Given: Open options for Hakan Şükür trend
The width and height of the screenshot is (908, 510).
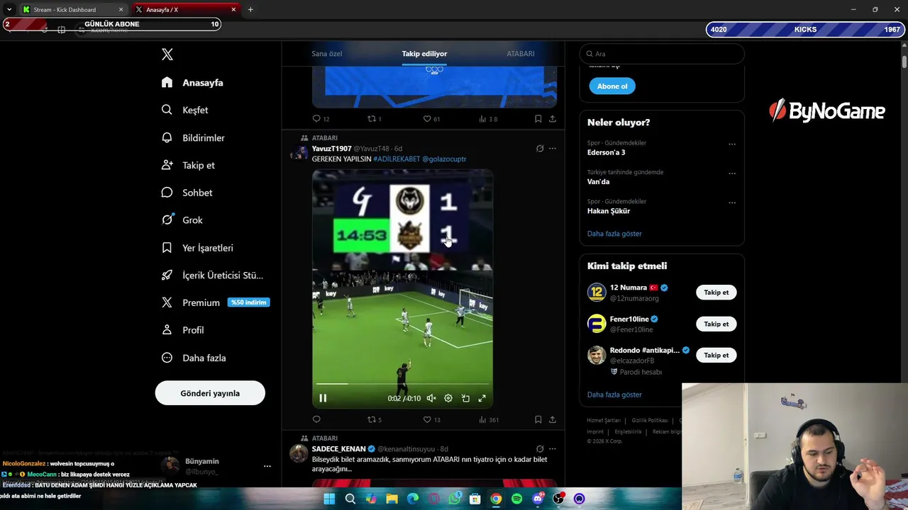Looking at the screenshot, I should click(x=732, y=203).
